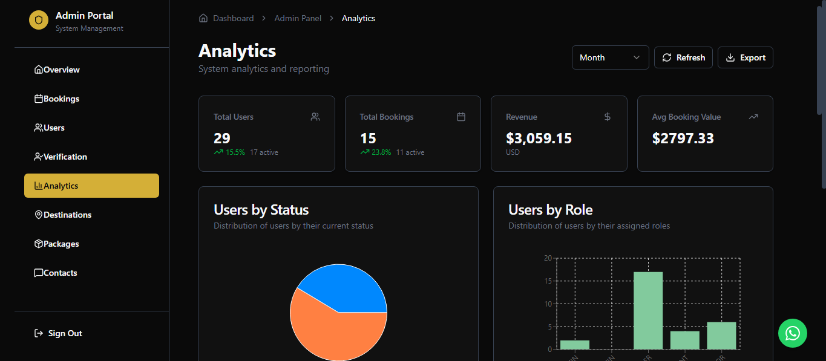Image resolution: width=826 pixels, height=361 pixels.
Task: Go to Bookings in the sidebar
Action: point(61,99)
